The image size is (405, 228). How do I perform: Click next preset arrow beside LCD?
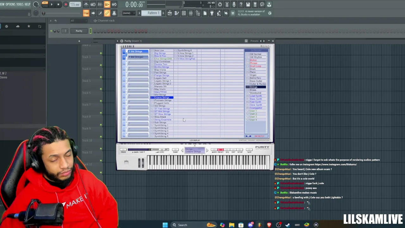coord(207,150)
